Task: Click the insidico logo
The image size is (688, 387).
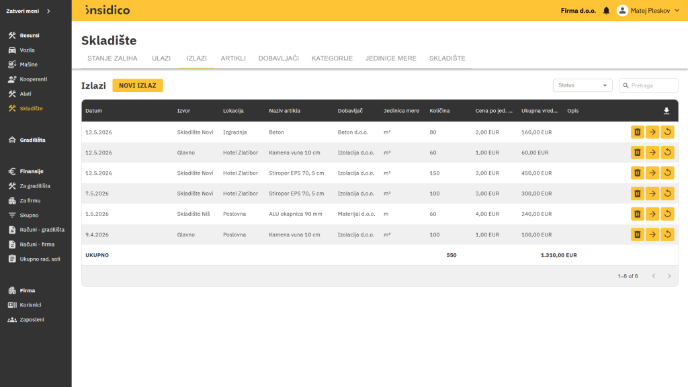Action: pyautogui.click(x=107, y=10)
